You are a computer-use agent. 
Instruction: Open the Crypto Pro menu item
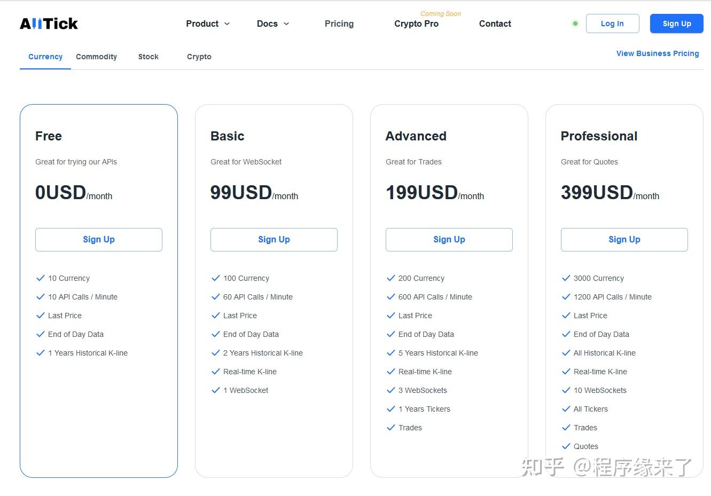point(416,23)
